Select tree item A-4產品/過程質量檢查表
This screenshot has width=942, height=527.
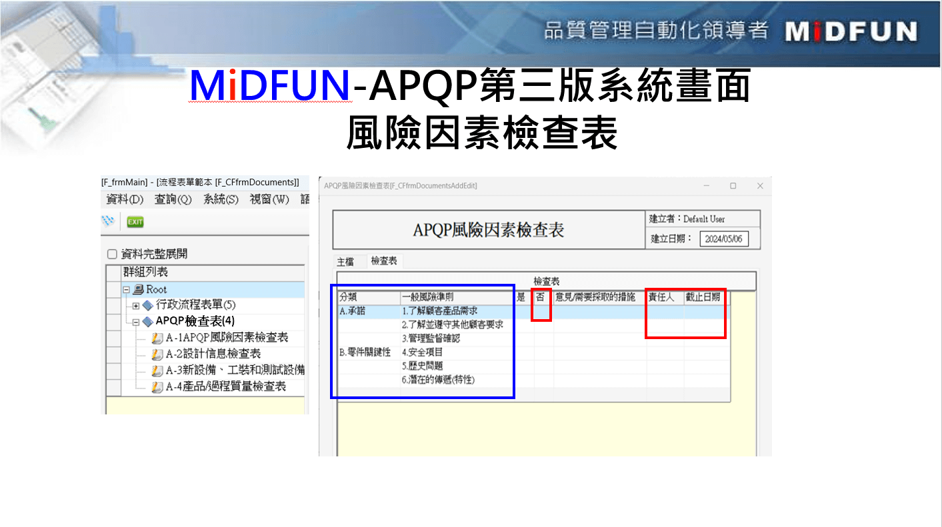pyautogui.click(x=226, y=386)
